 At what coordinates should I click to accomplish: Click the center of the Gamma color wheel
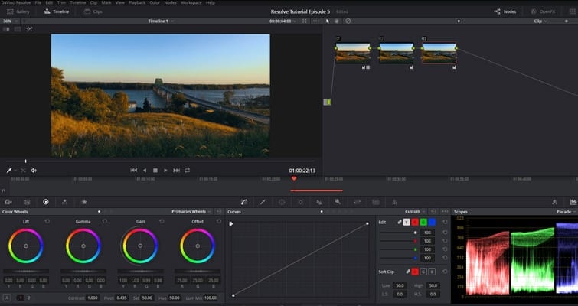point(83,246)
